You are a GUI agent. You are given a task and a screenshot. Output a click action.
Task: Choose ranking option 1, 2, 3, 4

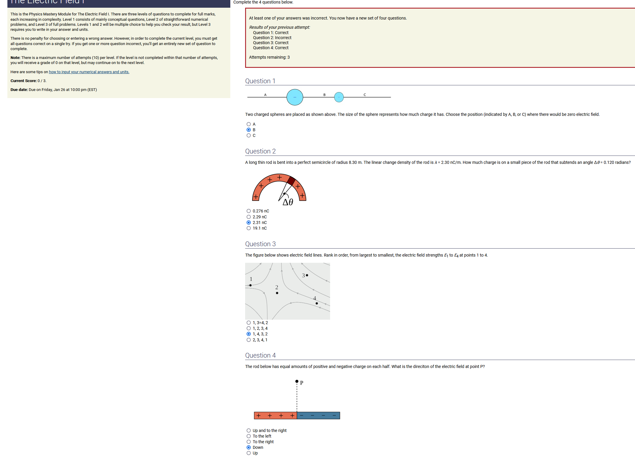249,328
